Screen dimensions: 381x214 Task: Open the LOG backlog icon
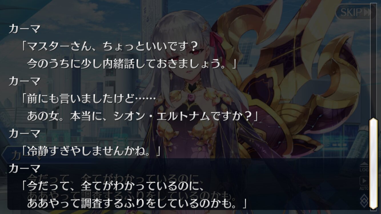click(x=364, y=167)
